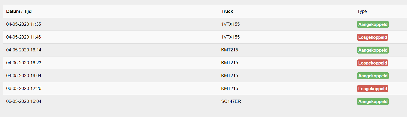The width and height of the screenshot is (407, 117).
Task: Click the Aangekoppeld badge for truck SC147ER
Action: coord(373,101)
